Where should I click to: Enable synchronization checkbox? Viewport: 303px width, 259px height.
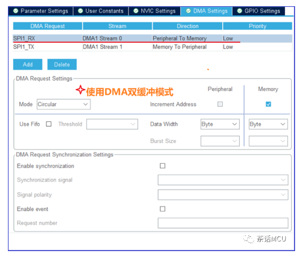[x=162, y=166]
